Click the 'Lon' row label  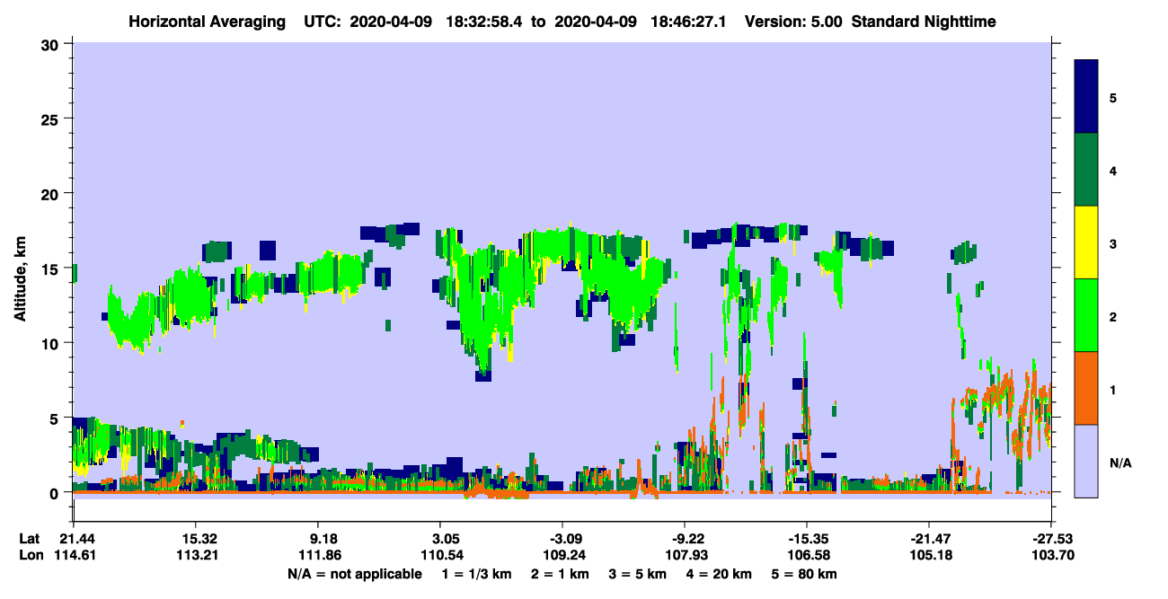pyautogui.click(x=30, y=556)
